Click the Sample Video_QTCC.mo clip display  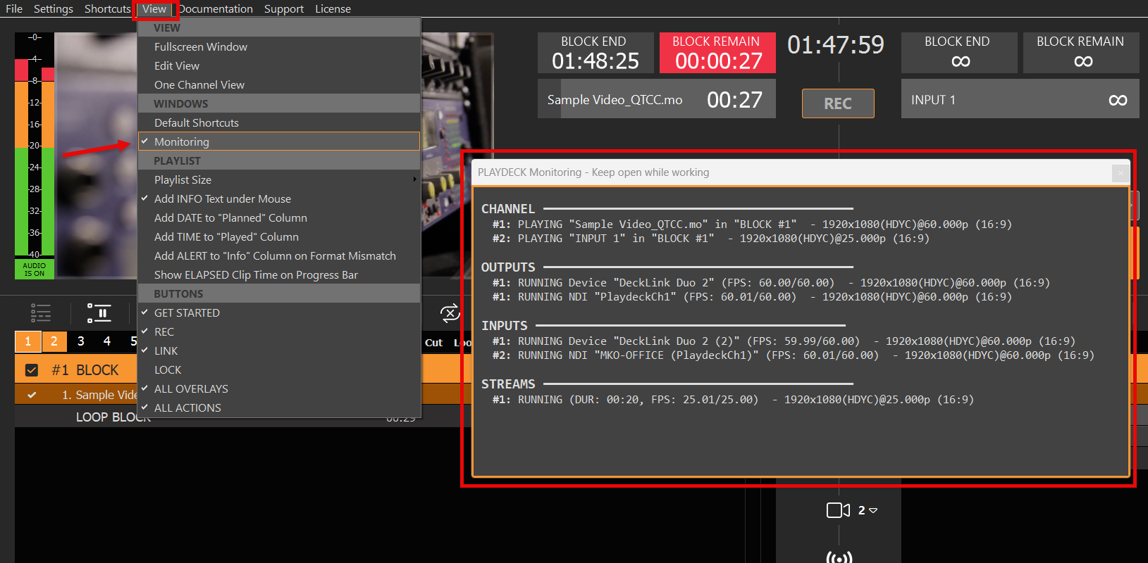click(657, 99)
